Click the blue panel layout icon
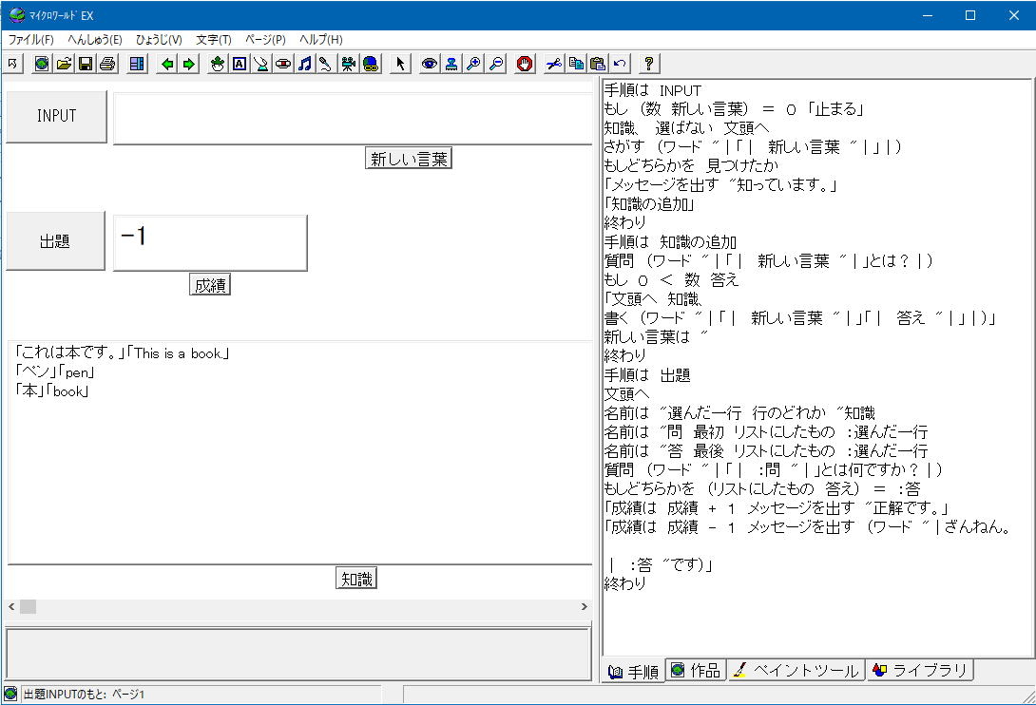 click(137, 64)
